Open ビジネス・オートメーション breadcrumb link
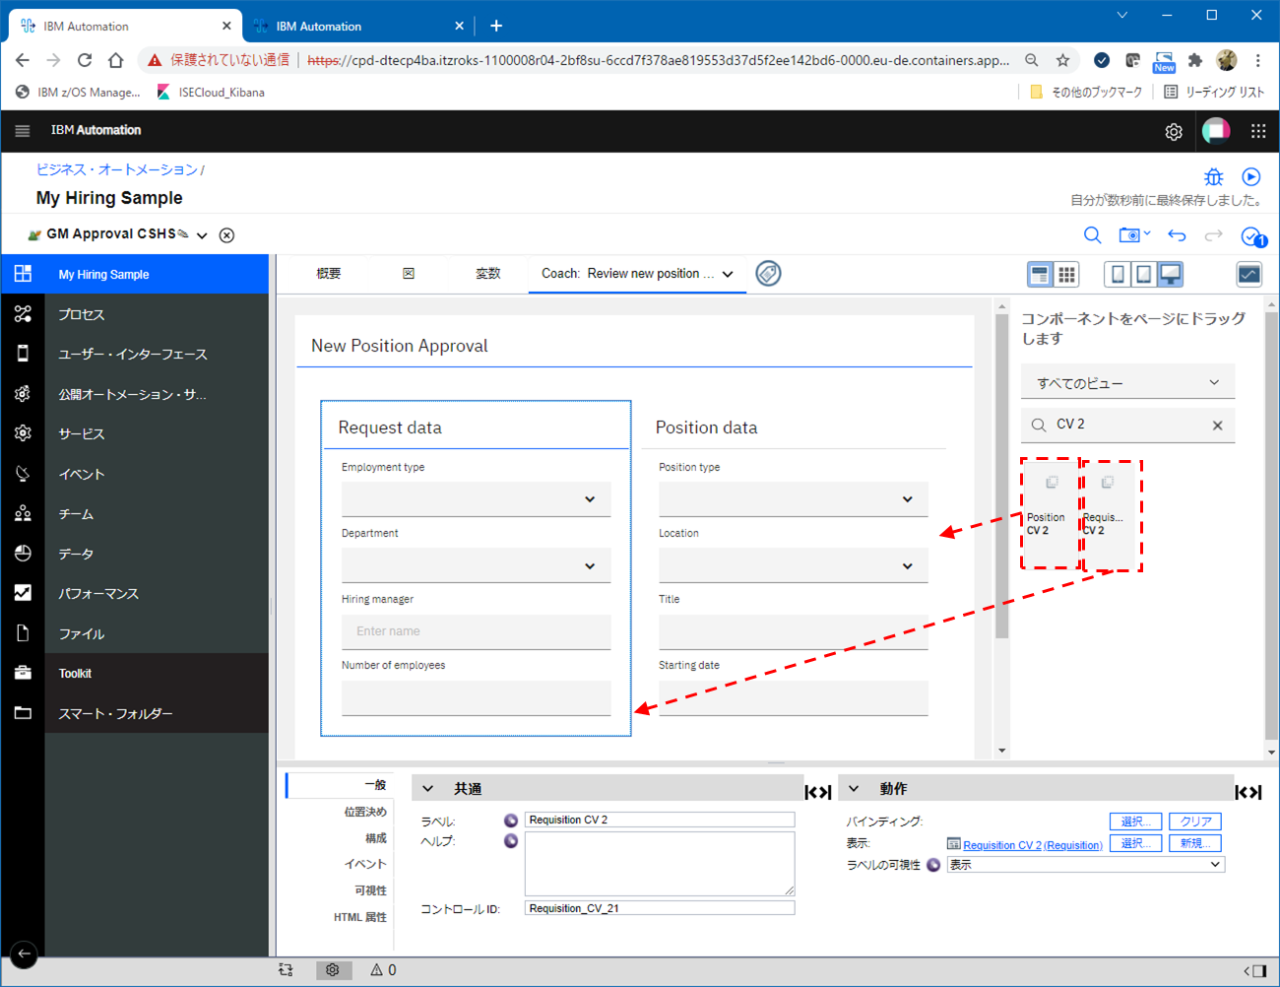 (117, 170)
